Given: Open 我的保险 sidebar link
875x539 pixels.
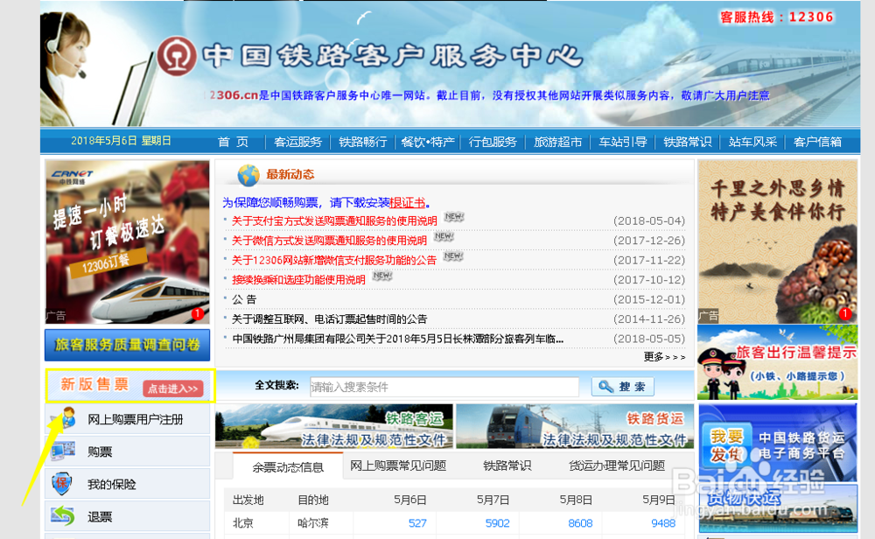Looking at the screenshot, I should pyautogui.click(x=112, y=485).
